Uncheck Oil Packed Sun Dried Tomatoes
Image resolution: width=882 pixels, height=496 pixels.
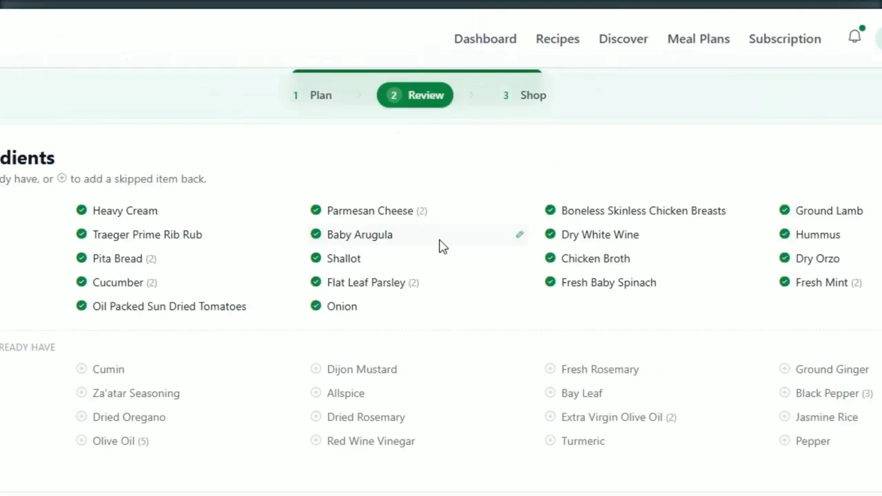click(81, 306)
